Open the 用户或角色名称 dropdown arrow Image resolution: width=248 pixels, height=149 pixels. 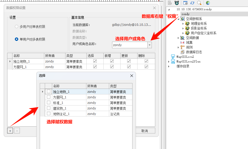point(150,45)
